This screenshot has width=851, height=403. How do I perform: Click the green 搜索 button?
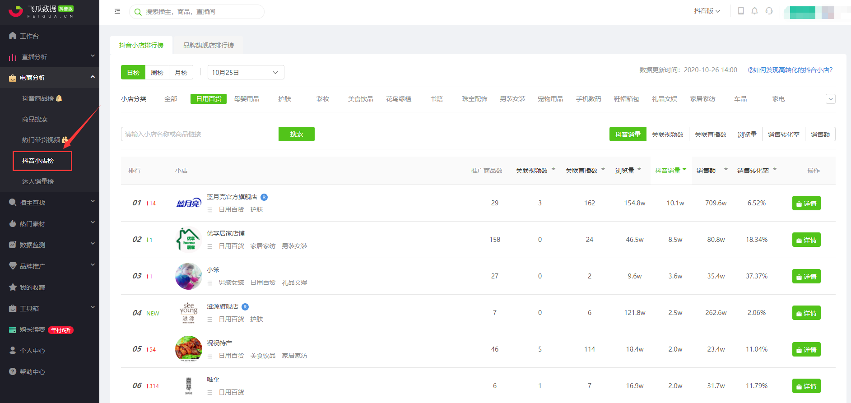click(x=297, y=134)
